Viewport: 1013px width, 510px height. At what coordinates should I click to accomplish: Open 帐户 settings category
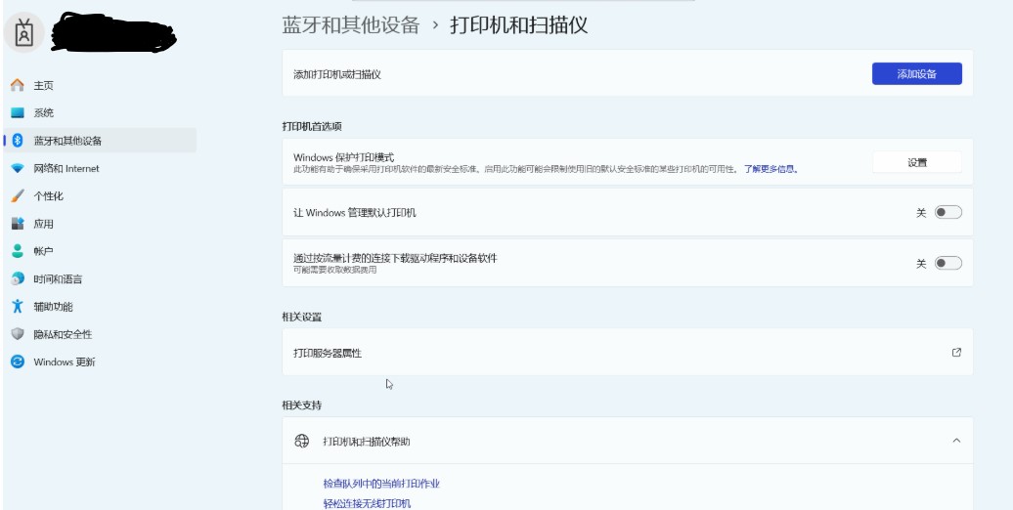coord(100,251)
